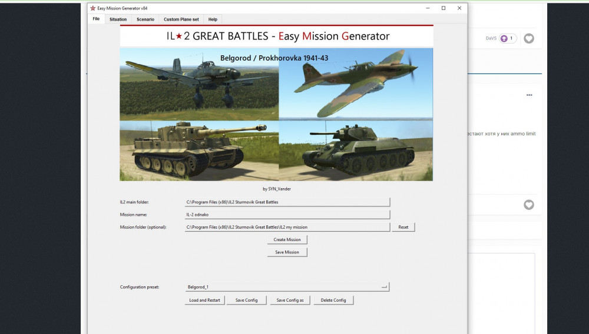Click the 'Belgorod / Prokhorovka 1941-43' title text
This screenshot has width=589, height=334.
(274, 58)
